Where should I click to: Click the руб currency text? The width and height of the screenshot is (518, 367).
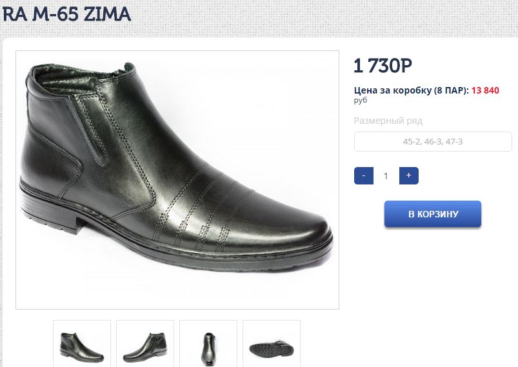click(361, 100)
